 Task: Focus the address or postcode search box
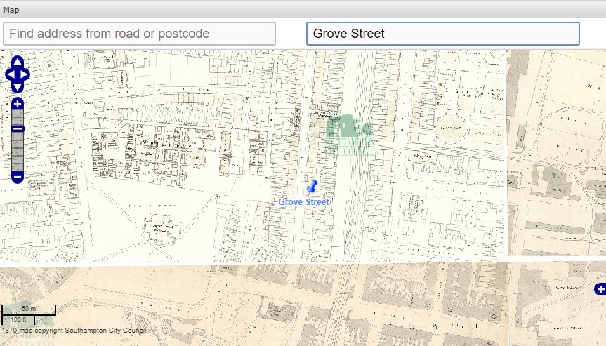pyautogui.click(x=139, y=34)
